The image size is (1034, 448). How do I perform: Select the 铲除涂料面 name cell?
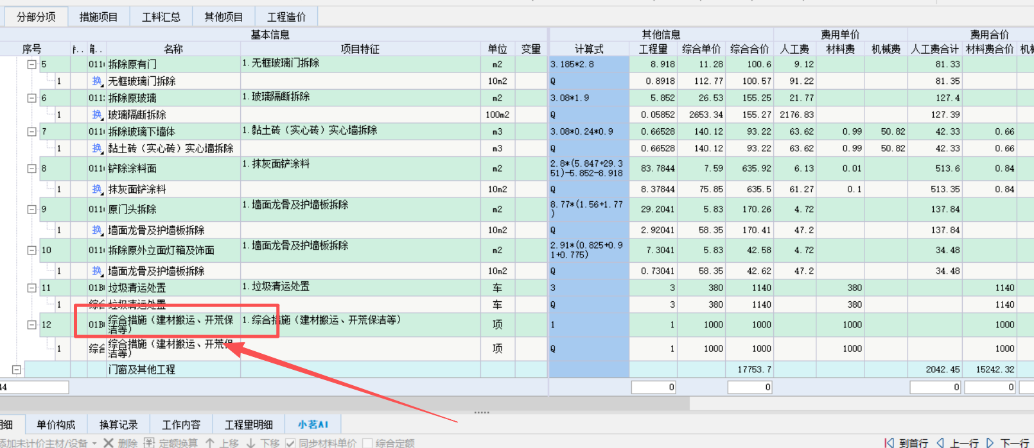click(x=173, y=169)
